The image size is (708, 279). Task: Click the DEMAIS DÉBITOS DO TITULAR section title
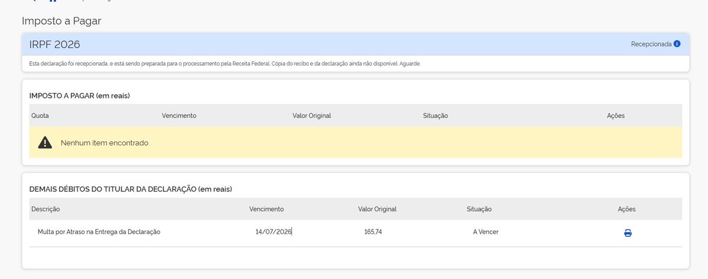130,189
